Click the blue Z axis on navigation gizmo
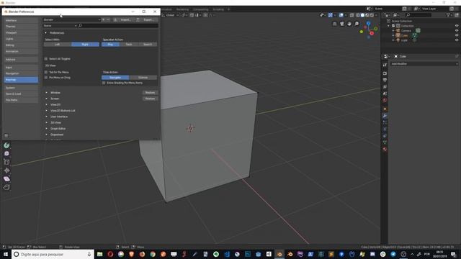The image size is (461, 259). click(x=368, y=23)
